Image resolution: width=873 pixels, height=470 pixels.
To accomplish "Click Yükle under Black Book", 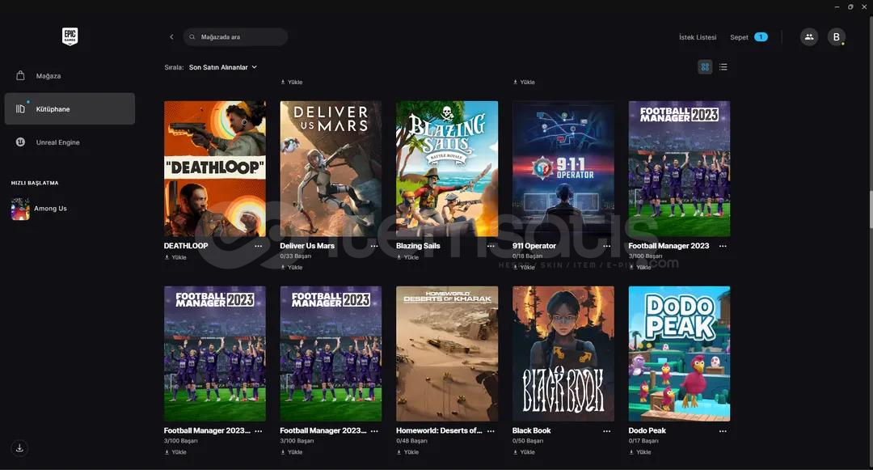I will (524, 452).
